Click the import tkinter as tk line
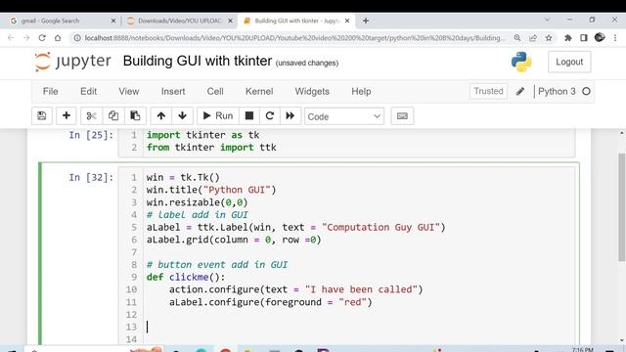The width and height of the screenshot is (626, 352). (x=202, y=135)
